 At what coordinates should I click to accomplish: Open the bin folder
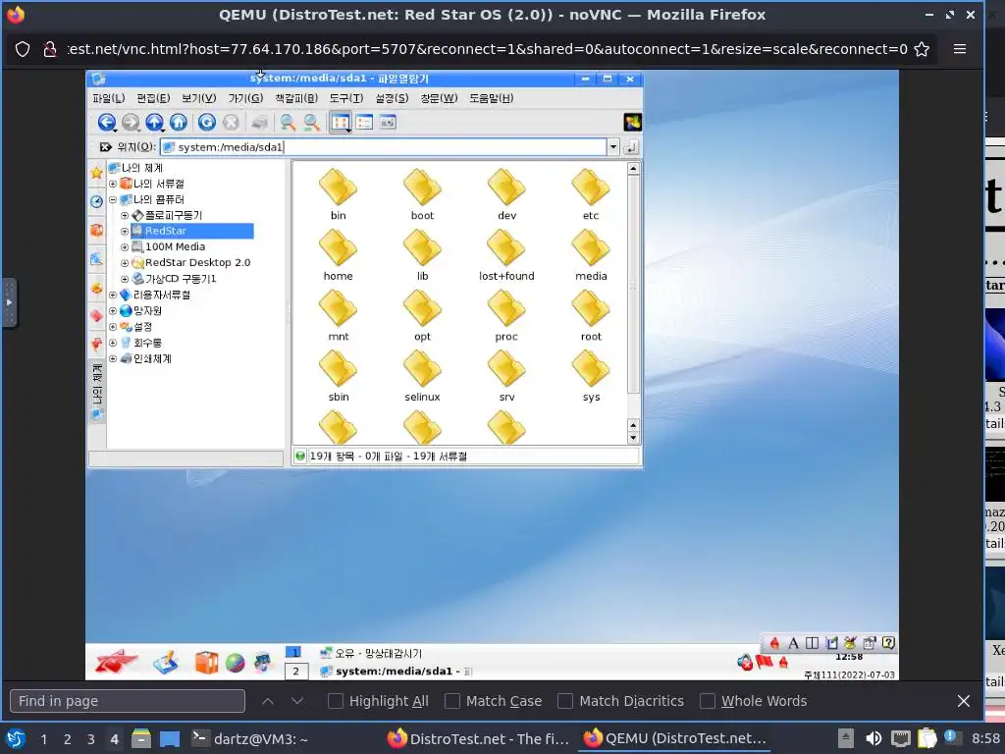click(x=338, y=195)
